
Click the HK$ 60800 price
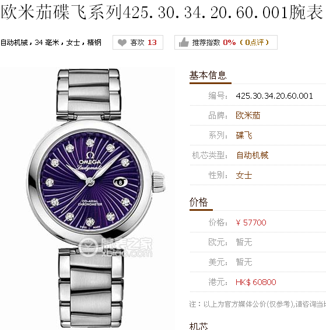coord(256,282)
